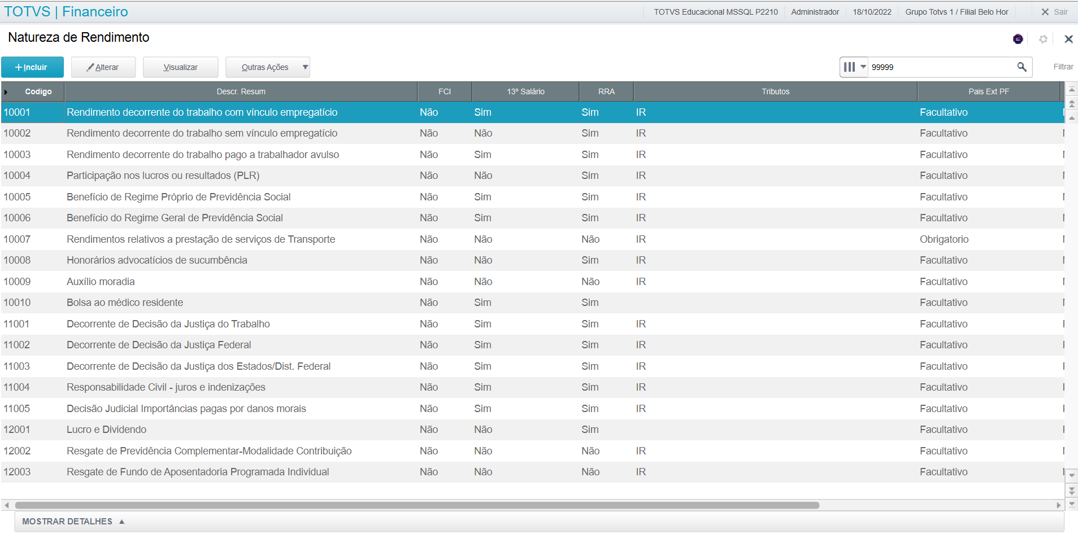Jump to the top with the scroll-to-top arrow

(x=1072, y=90)
